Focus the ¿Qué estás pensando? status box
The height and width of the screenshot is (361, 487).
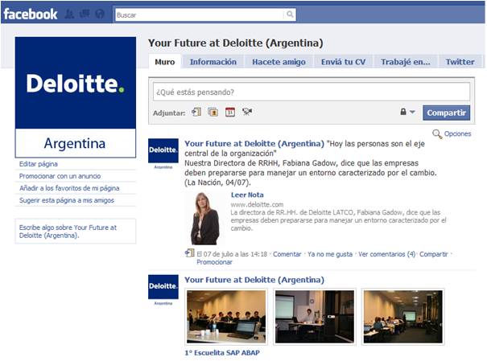(x=312, y=92)
